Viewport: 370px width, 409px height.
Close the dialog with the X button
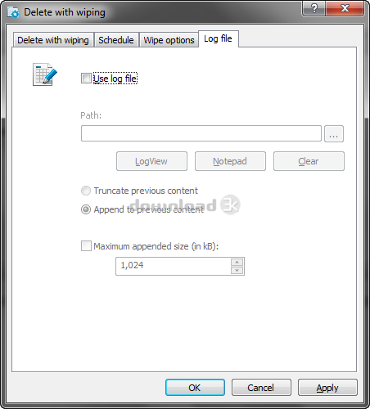(345, 8)
